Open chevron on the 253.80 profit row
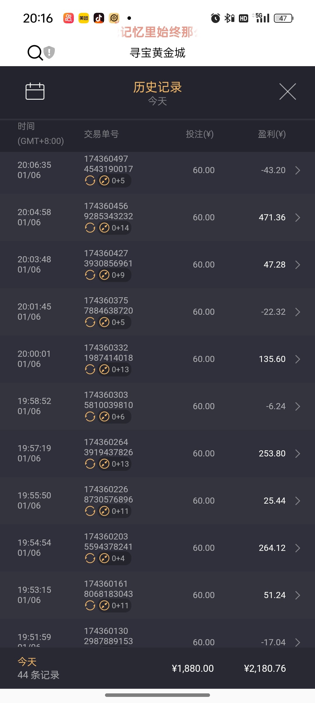The image size is (315, 703). pyautogui.click(x=297, y=454)
